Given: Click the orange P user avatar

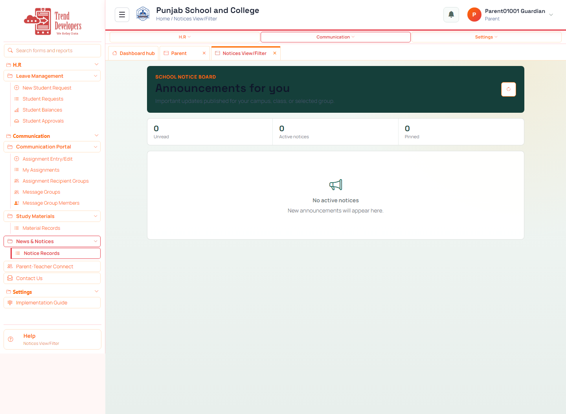Looking at the screenshot, I should point(474,15).
